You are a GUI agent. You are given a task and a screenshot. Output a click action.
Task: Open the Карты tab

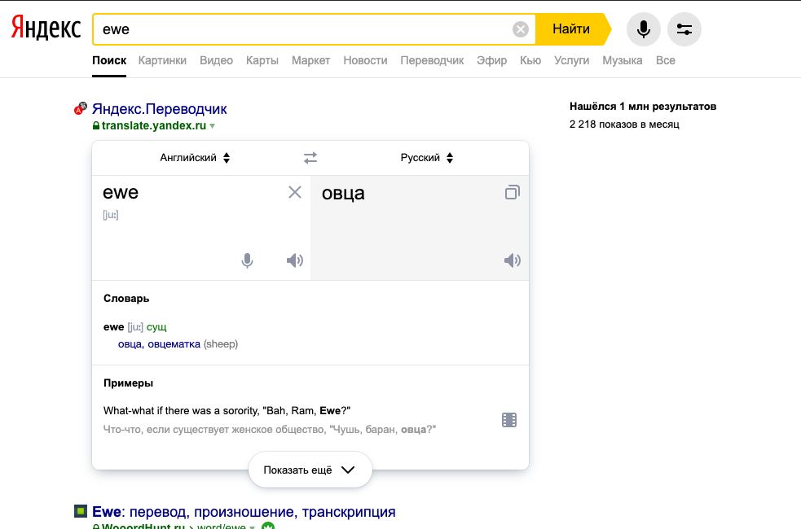click(262, 60)
